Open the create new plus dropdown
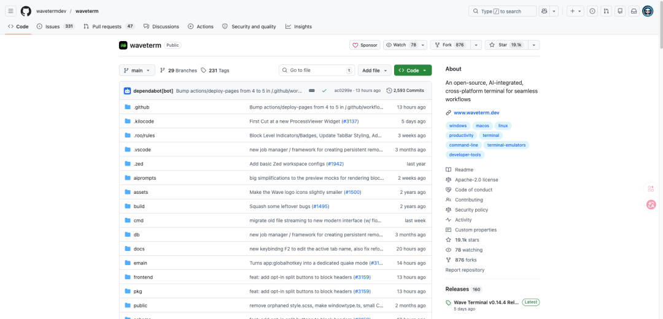This screenshot has height=319, width=663. 575,11
